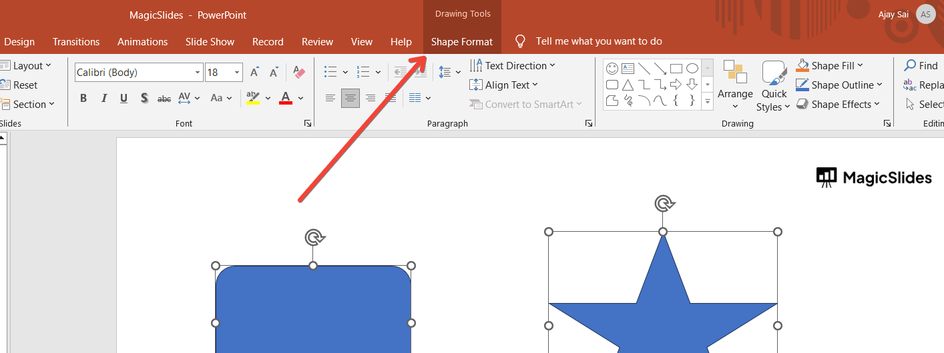Screen dimensions: 944x353
Task: Toggle center text alignment
Action: [350, 99]
